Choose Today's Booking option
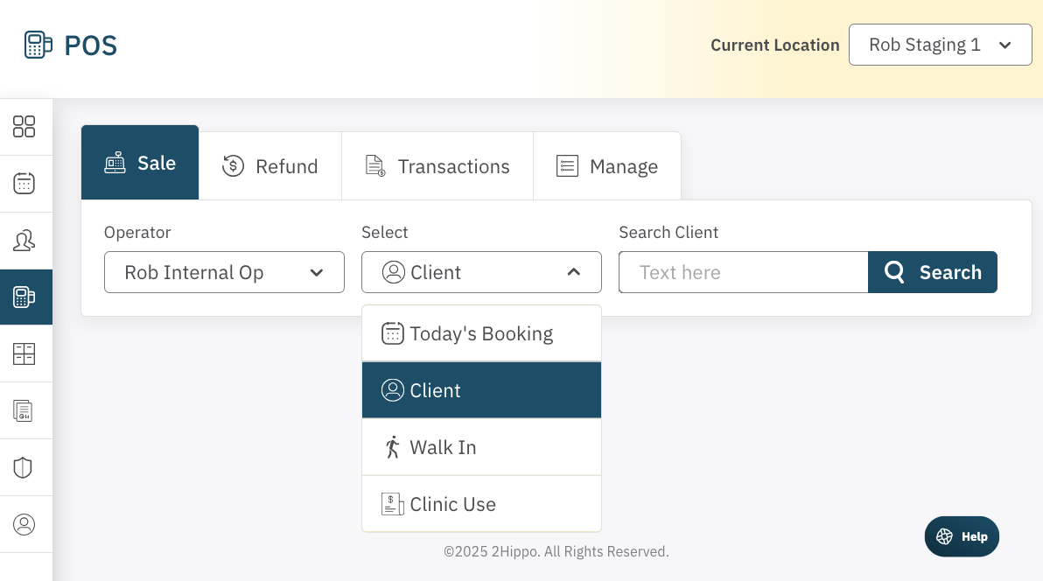The image size is (1043, 581). coord(481,333)
